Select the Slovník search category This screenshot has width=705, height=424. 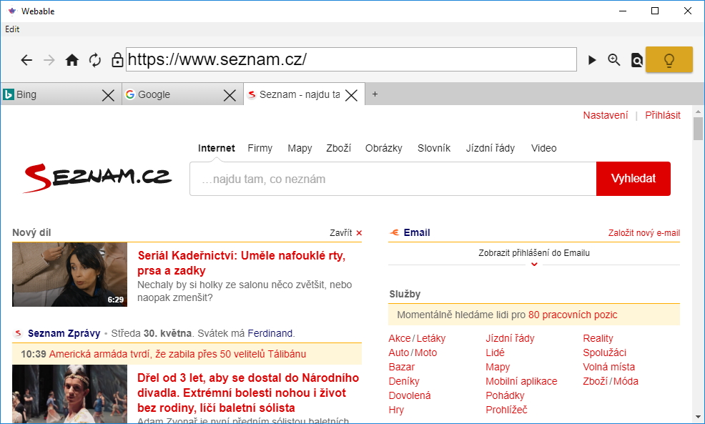(434, 149)
